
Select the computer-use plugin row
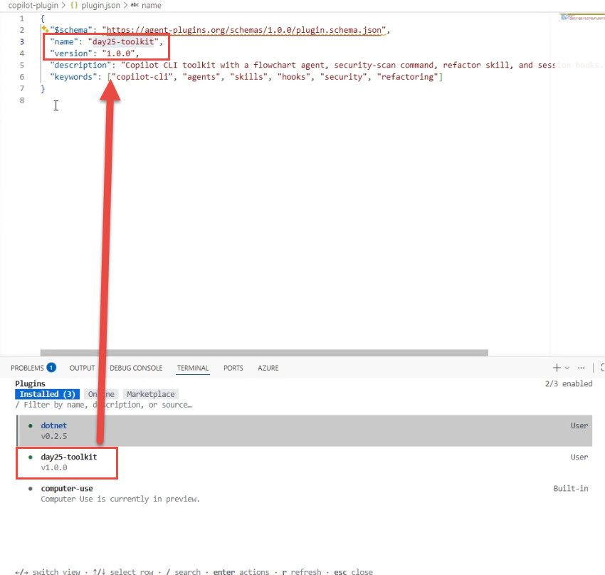(305, 494)
